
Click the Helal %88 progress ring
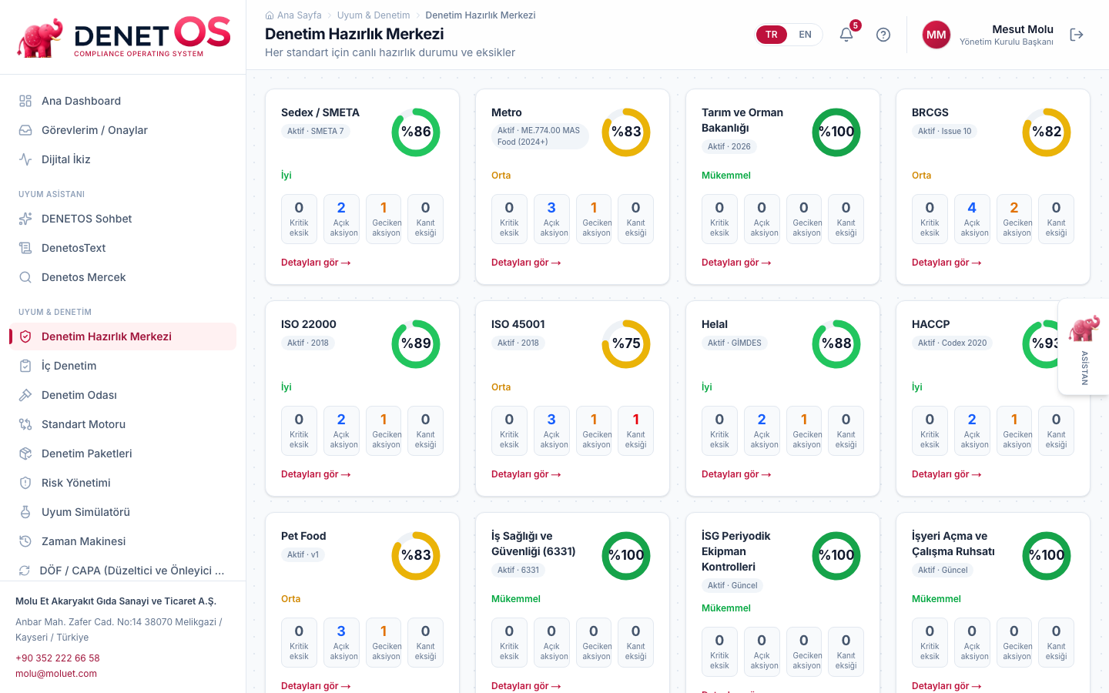836,343
